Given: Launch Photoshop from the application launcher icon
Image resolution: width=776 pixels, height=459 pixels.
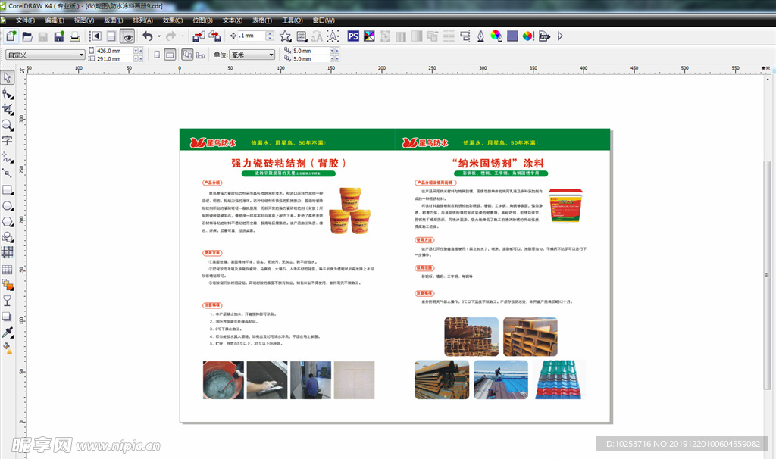Looking at the screenshot, I should pos(352,36).
